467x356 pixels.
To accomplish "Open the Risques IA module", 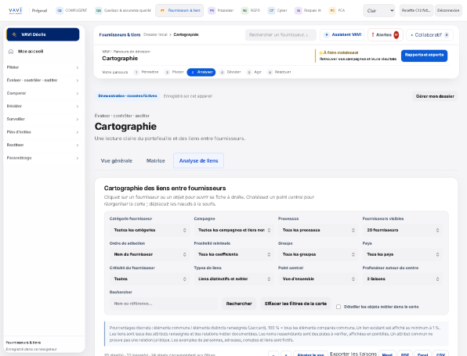I will click(x=308, y=10).
